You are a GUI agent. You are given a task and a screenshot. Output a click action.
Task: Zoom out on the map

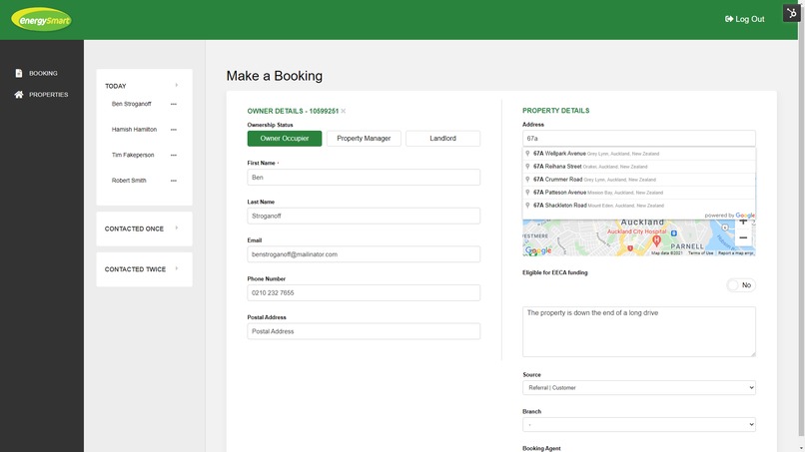coord(743,237)
